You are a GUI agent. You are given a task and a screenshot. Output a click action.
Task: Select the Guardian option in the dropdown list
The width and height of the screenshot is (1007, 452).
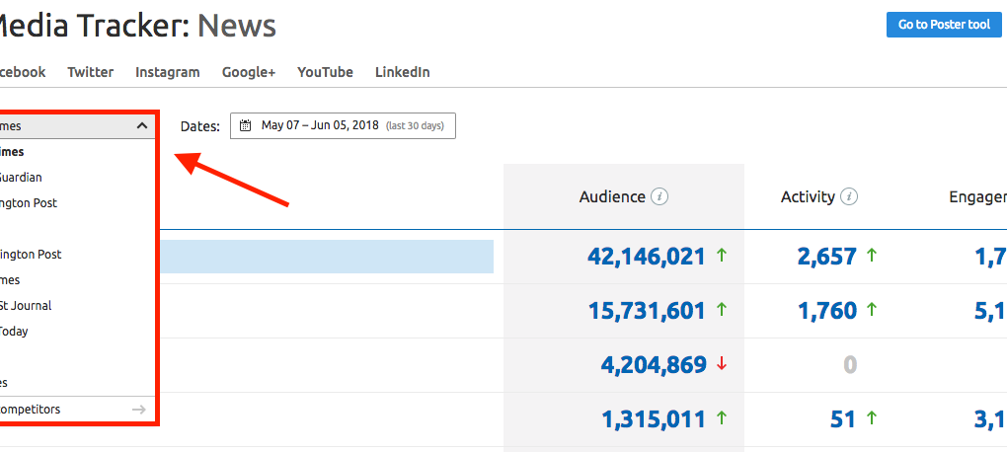tap(20, 178)
